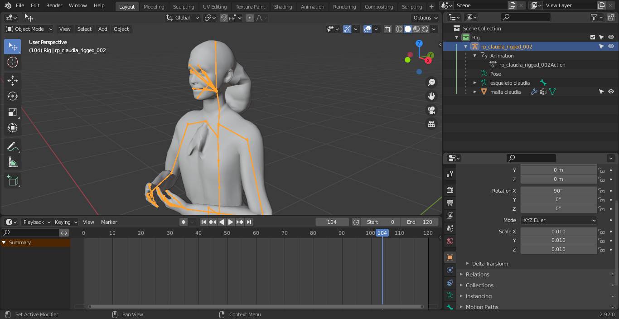
Task: Open the File menu
Action: coord(20,5)
